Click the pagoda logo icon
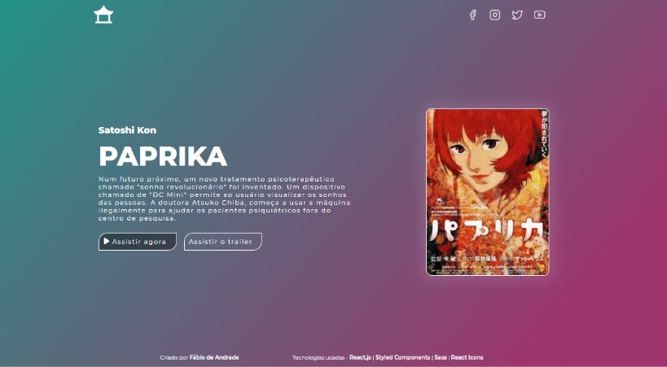 point(103,15)
